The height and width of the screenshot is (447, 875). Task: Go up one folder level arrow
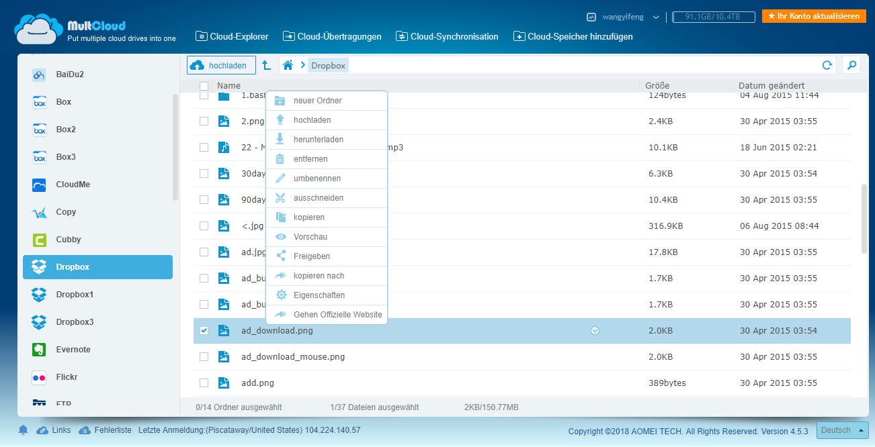[x=267, y=65]
